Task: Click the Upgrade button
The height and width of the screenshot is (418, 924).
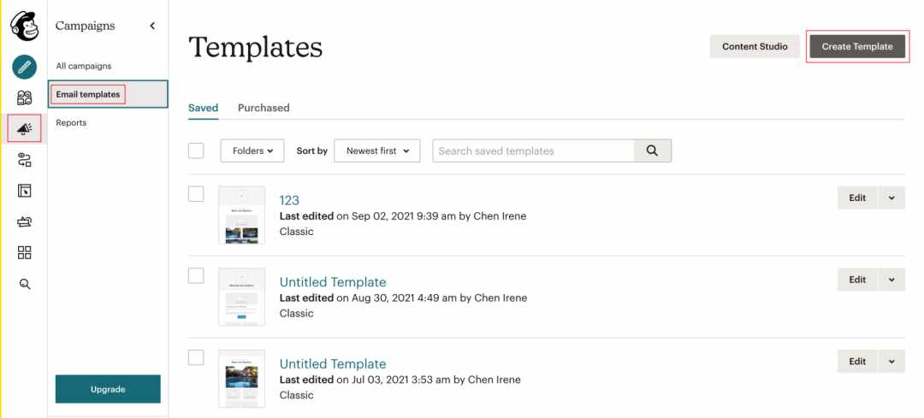Action: tap(108, 389)
